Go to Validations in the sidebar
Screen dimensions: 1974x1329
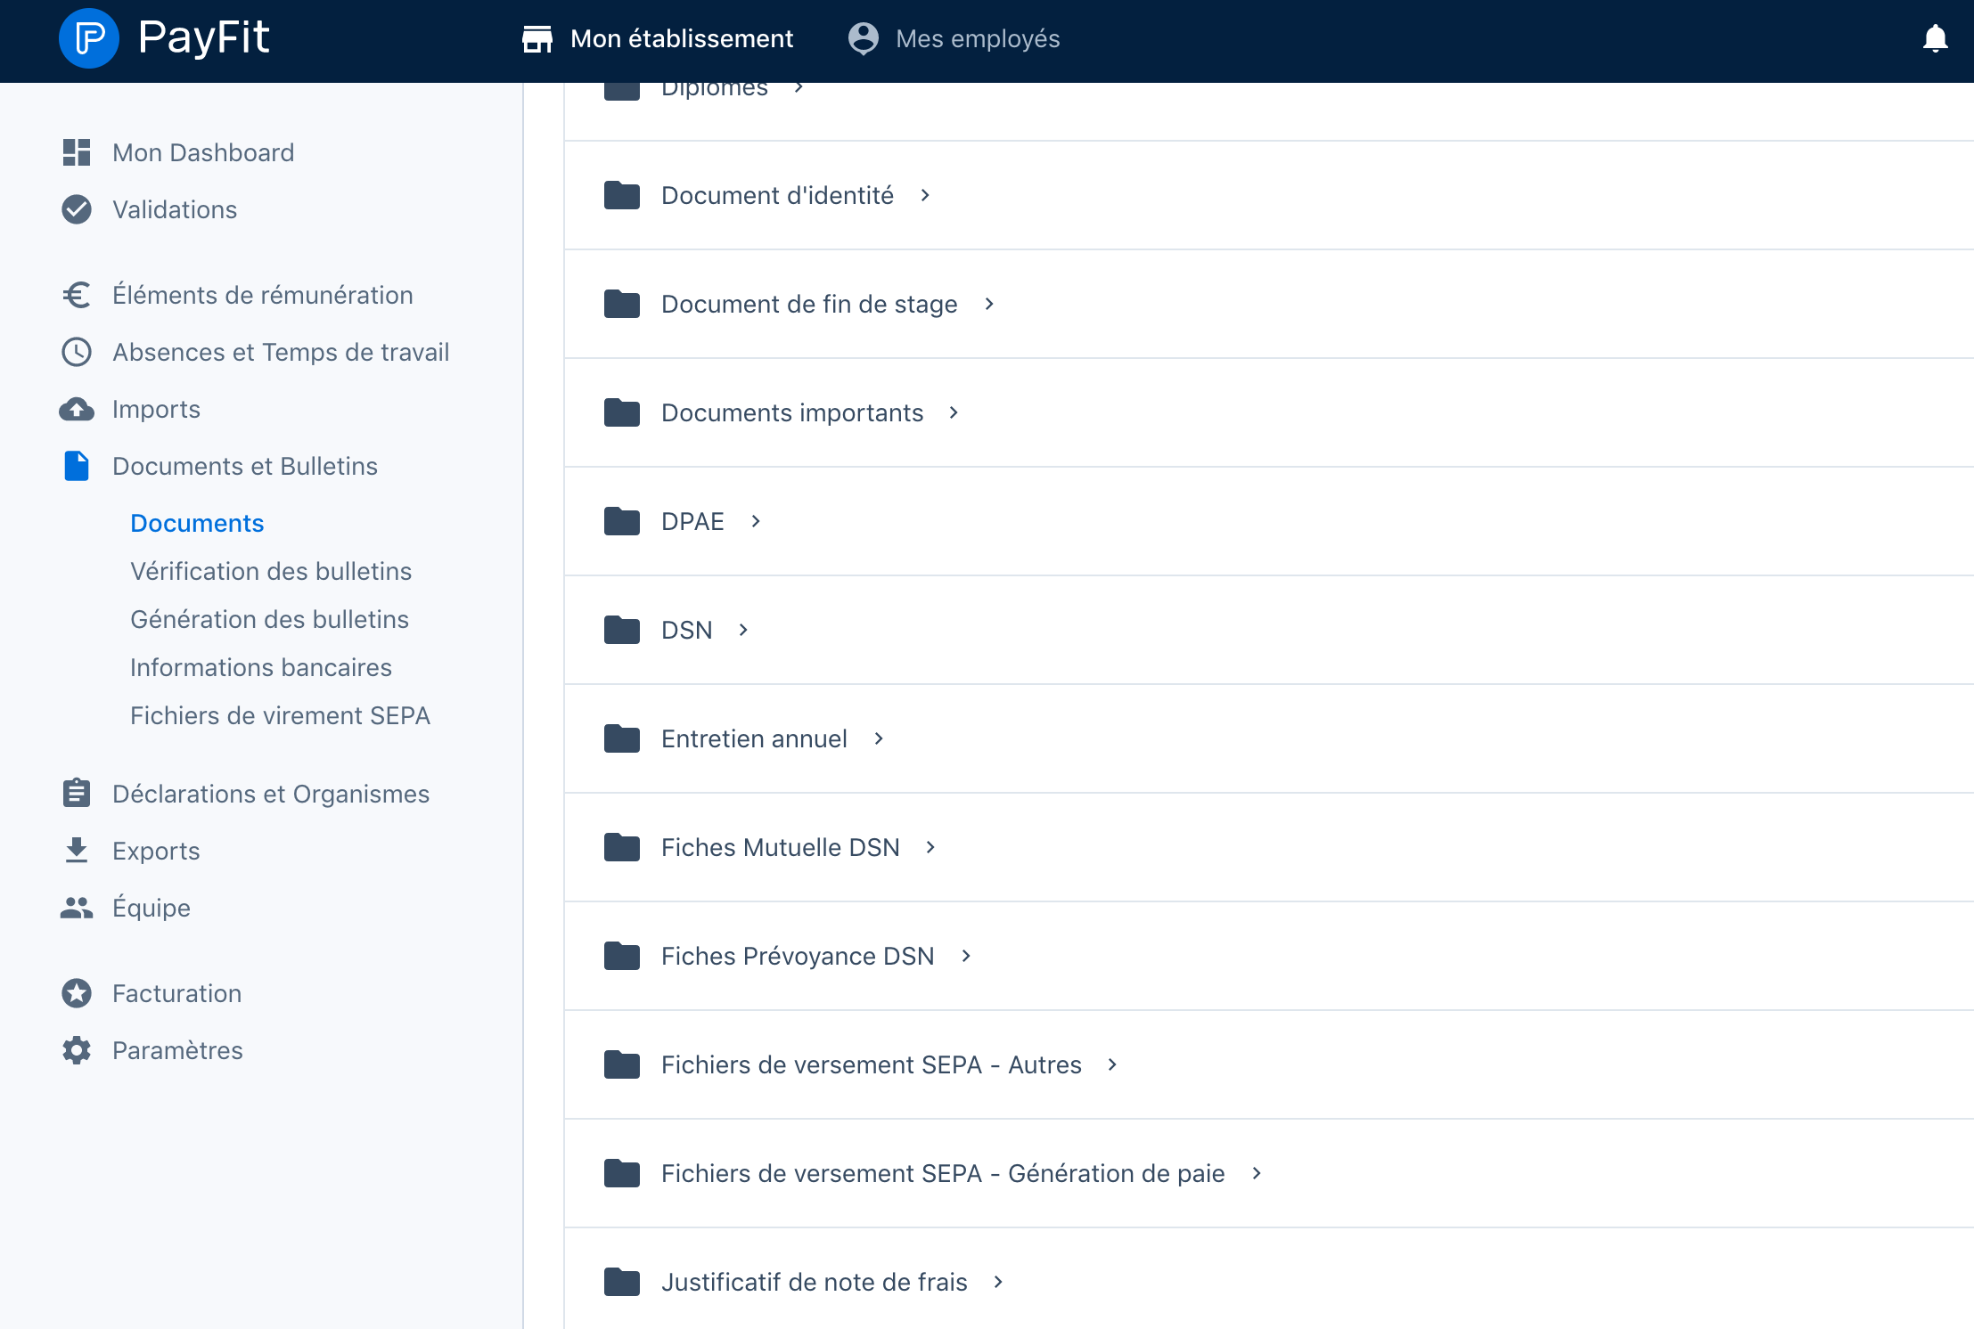pyautogui.click(x=175, y=209)
